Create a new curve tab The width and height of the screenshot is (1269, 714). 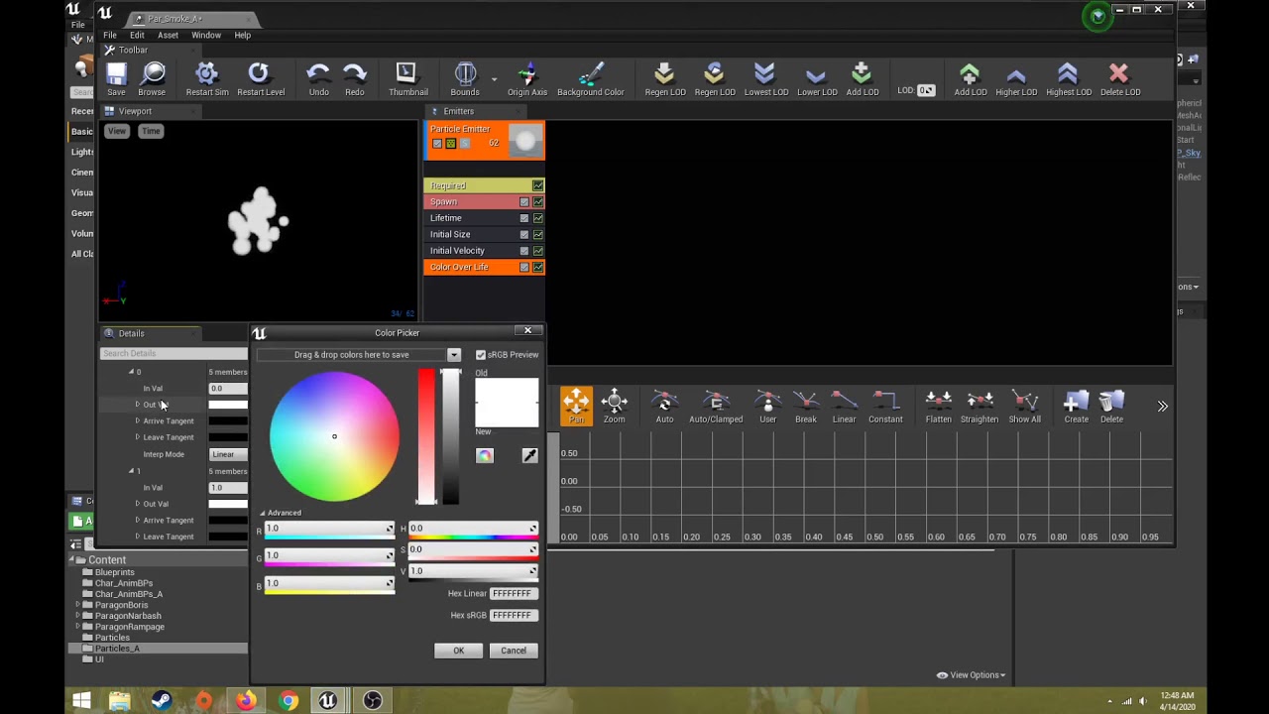click(x=1076, y=406)
